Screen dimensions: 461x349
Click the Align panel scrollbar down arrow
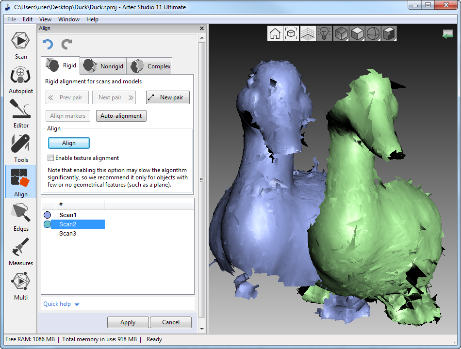(202, 329)
